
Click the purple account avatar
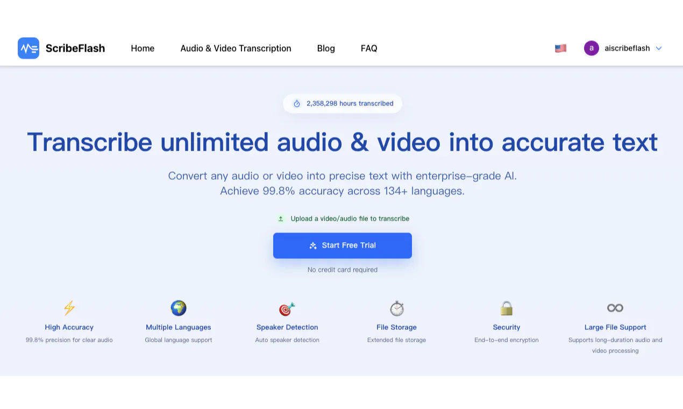coord(592,48)
